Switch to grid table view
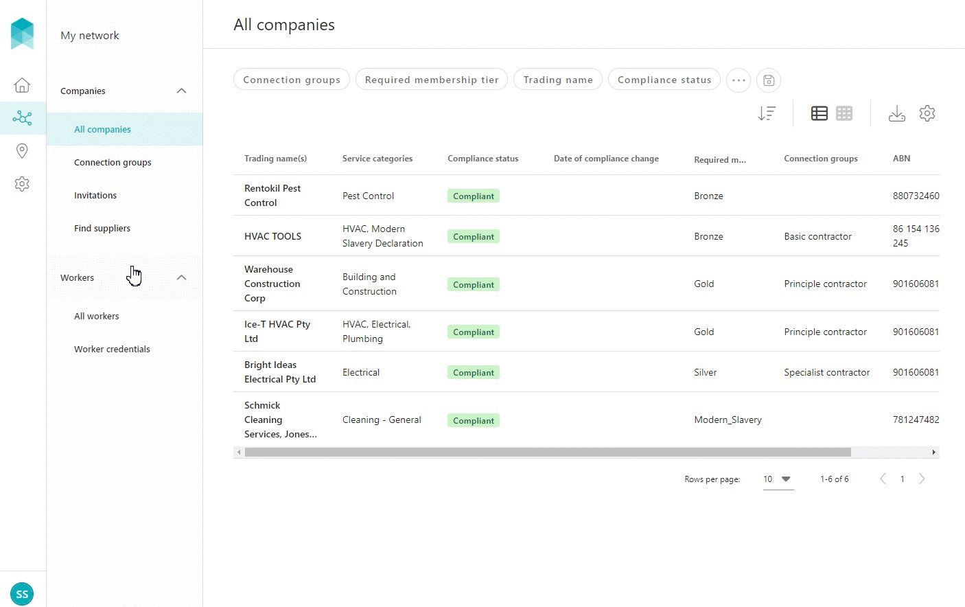 point(844,113)
